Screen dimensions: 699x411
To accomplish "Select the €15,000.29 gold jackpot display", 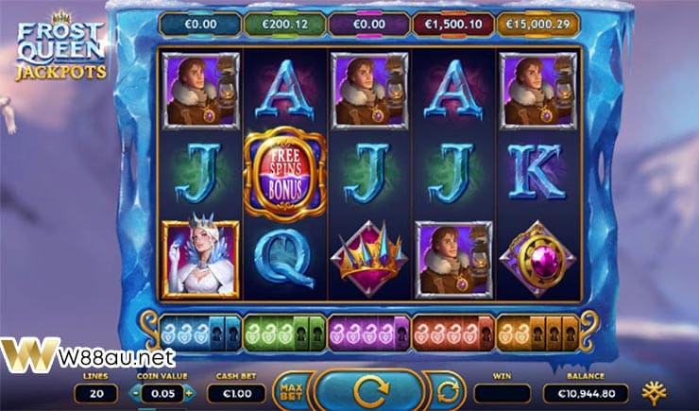I will click(538, 24).
